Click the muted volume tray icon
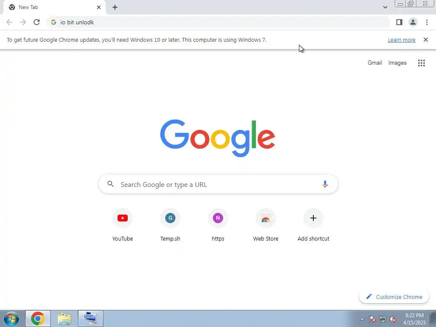Image resolution: width=436 pixels, height=327 pixels. pyautogui.click(x=393, y=319)
